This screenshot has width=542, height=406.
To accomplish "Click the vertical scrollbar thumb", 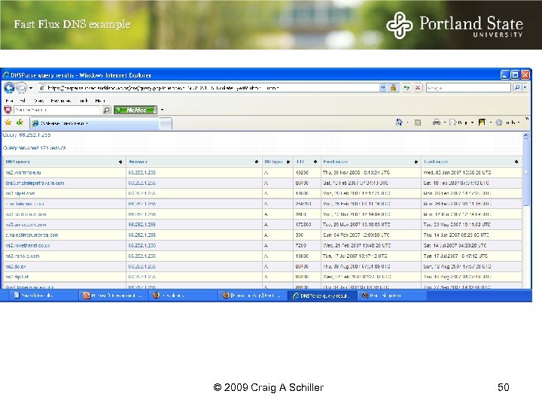I will pos(526,173).
